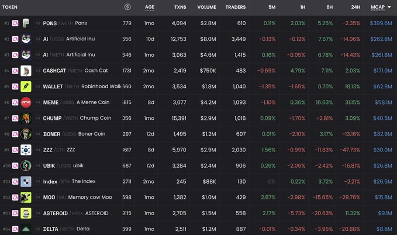This screenshot has height=235, width=397.
Task: Click the dollar price icon in the header
Action: pos(127,7)
